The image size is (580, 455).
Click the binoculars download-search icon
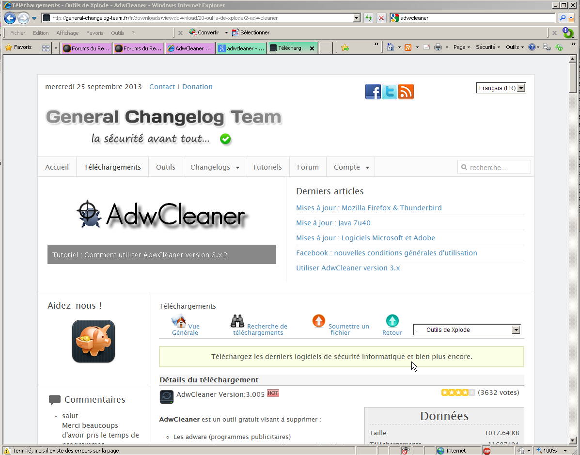[x=237, y=321]
